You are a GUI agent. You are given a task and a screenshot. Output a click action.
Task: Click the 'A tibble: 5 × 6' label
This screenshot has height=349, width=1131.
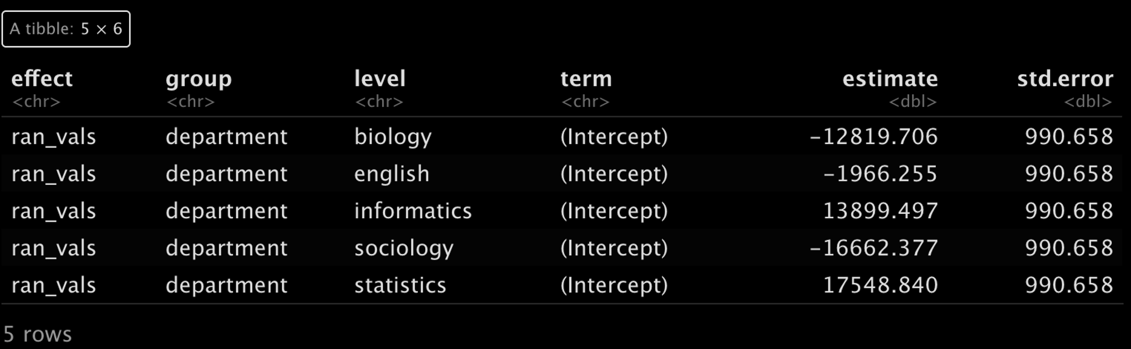[x=66, y=29]
